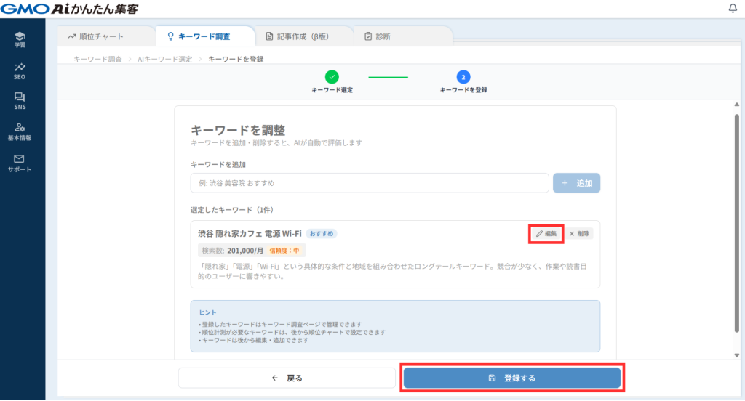Click the green キーワード選定 step checkmark
Screen dimensions: 745x401
332,76
